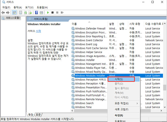Select Windows Management Inst... row

pos(117,64)
